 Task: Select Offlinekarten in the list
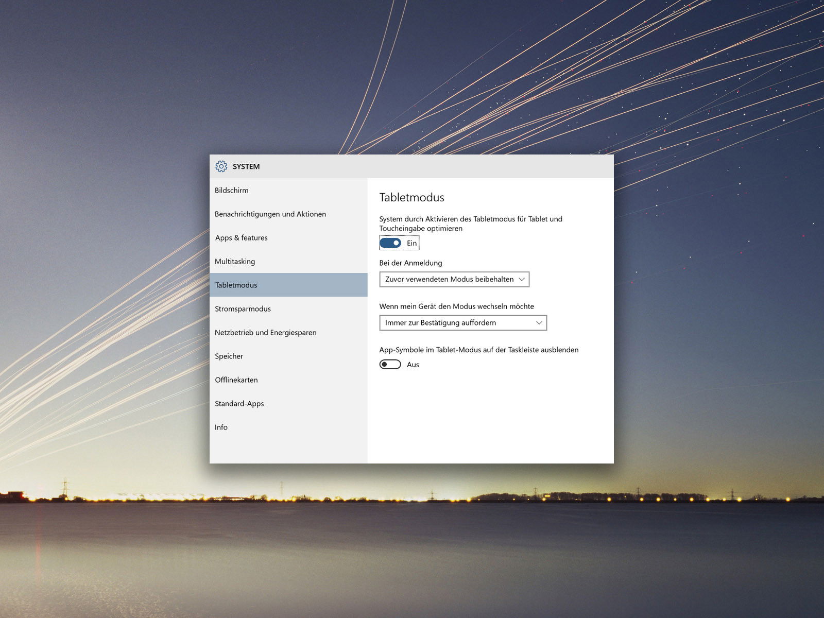(x=288, y=380)
